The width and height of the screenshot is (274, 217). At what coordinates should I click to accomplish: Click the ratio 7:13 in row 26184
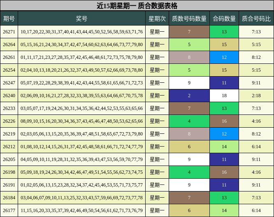[256, 198]
